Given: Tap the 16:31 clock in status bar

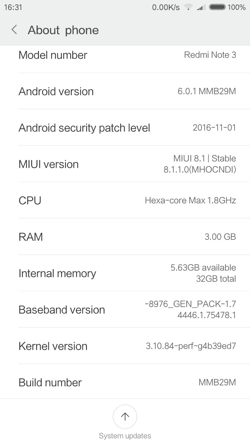Looking at the screenshot, I should (x=13, y=7).
